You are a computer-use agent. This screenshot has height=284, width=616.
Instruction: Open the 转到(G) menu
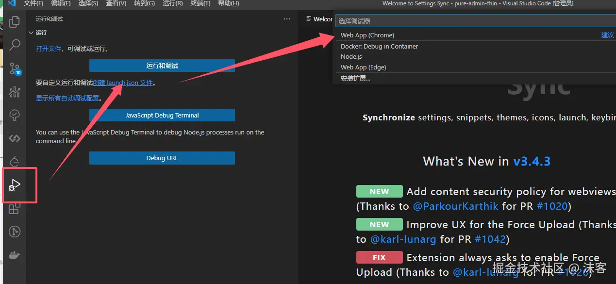(144, 3)
